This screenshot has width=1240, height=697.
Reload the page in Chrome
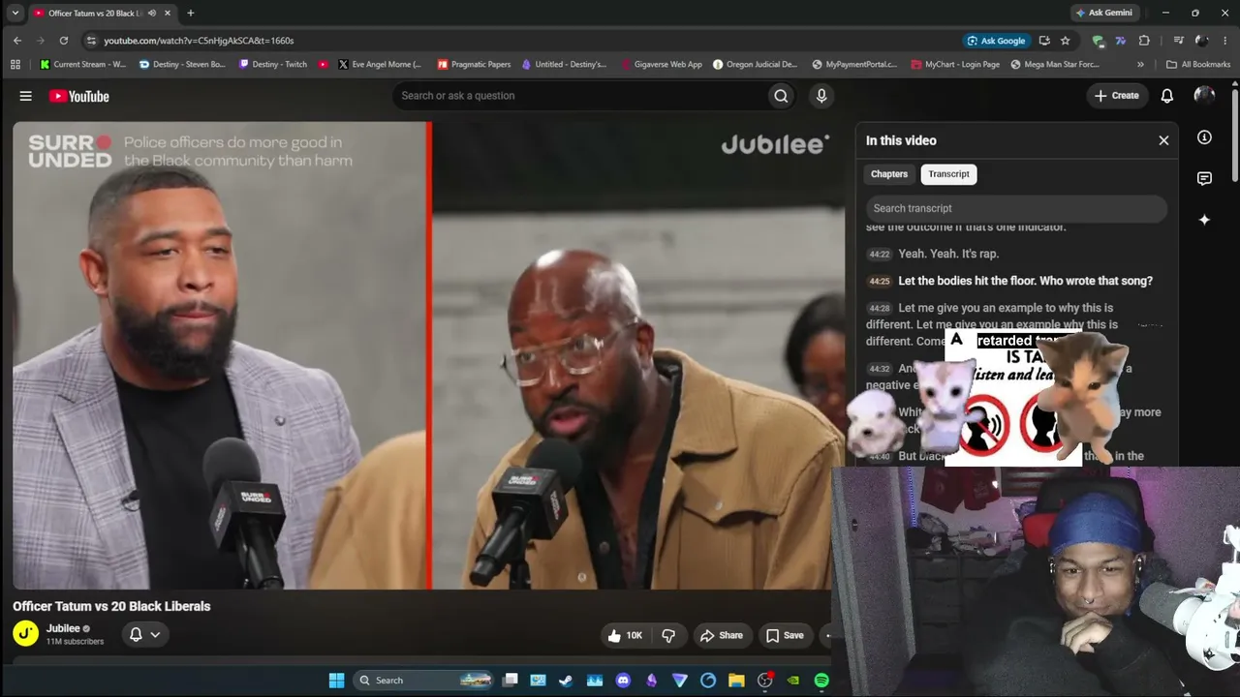(64, 41)
